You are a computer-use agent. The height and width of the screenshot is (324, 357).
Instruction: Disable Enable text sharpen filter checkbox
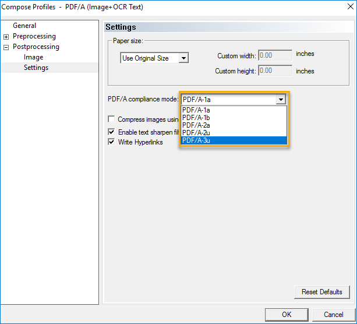111,132
